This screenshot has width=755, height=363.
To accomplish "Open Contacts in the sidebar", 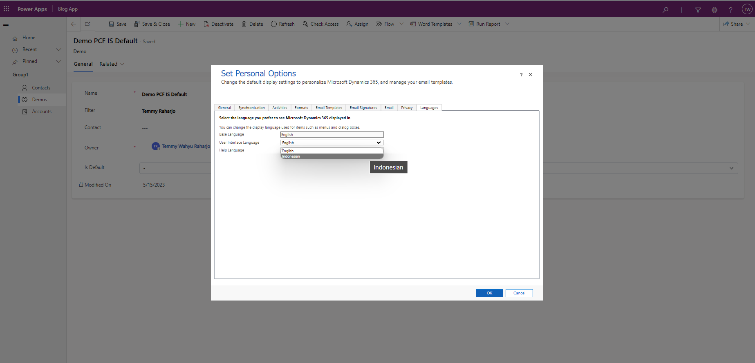I will click(x=41, y=88).
